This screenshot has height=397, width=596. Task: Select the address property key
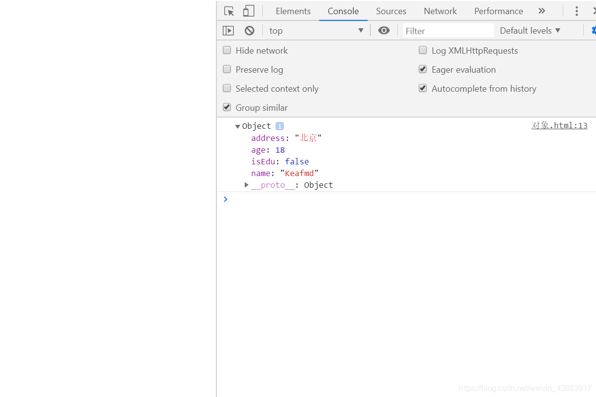[268, 138]
